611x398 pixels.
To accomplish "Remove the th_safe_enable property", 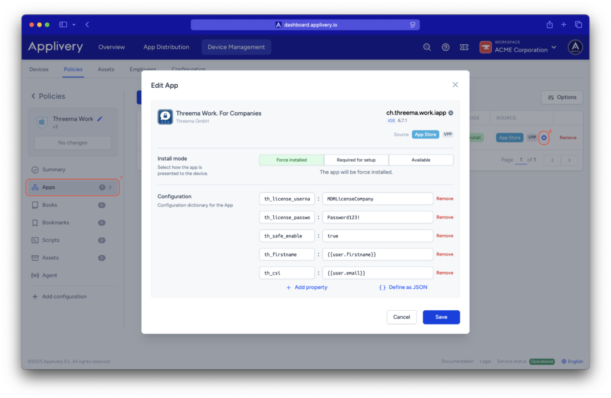I will point(445,236).
